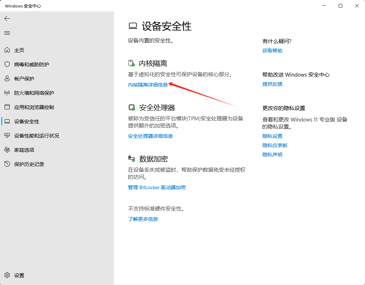Click the window icon for 应用和浏览器控制
This screenshot has width=365, height=285.
[x=7, y=107]
